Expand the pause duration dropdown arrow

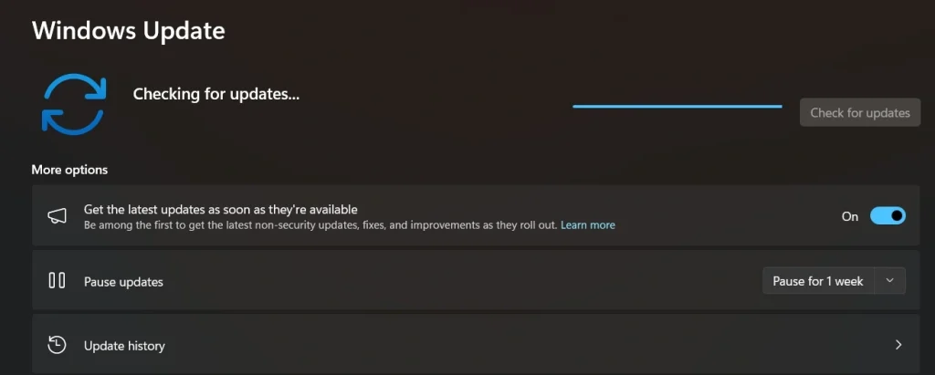pyautogui.click(x=889, y=281)
